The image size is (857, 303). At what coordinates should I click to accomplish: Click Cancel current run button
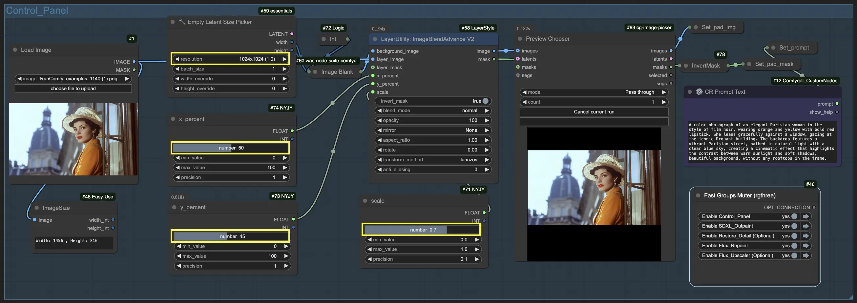[x=594, y=112]
